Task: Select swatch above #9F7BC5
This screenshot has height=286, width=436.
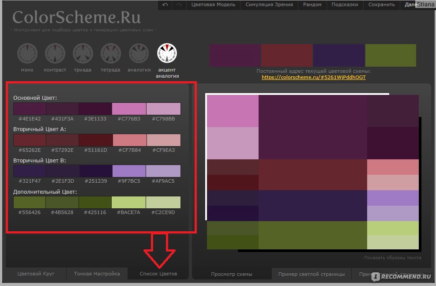Action: (x=129, y=171)
